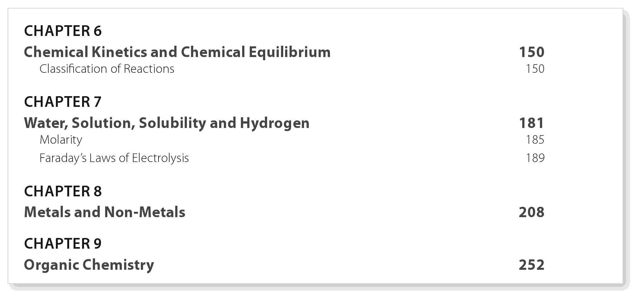Open Water, Solution, Solubility and Hydrogen title

[x=167, y=123]
